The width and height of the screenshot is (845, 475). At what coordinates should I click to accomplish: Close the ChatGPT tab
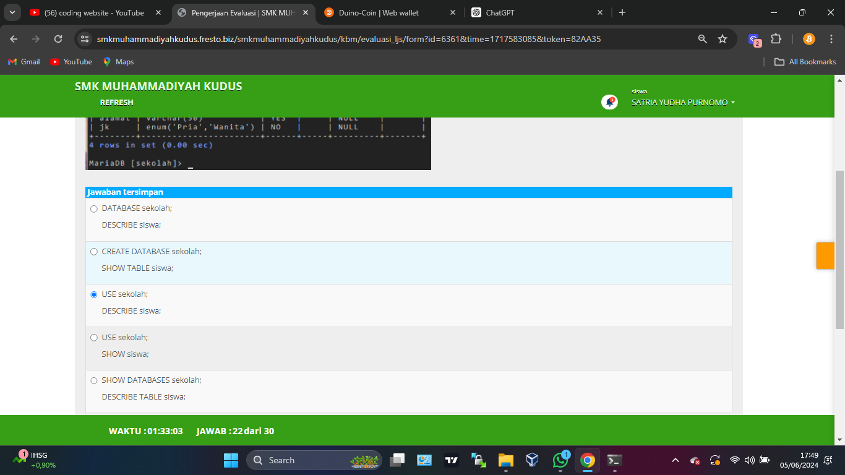[600, 12]
